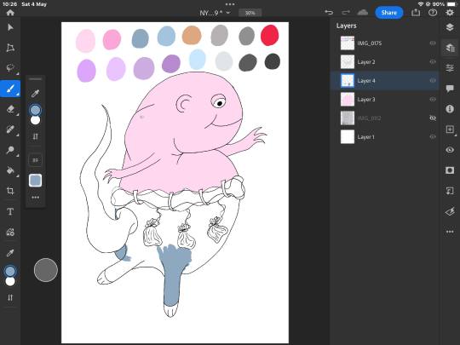Open document info icon
460x345 pixels.
click(450, 109)
